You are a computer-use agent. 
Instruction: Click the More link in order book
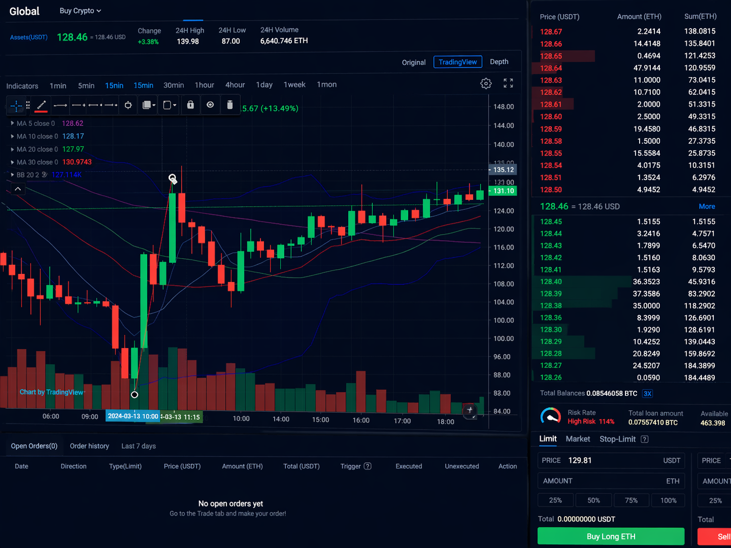tap(707, 206)
